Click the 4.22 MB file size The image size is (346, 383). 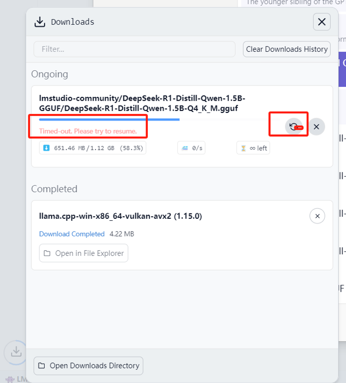pos(122,234)
